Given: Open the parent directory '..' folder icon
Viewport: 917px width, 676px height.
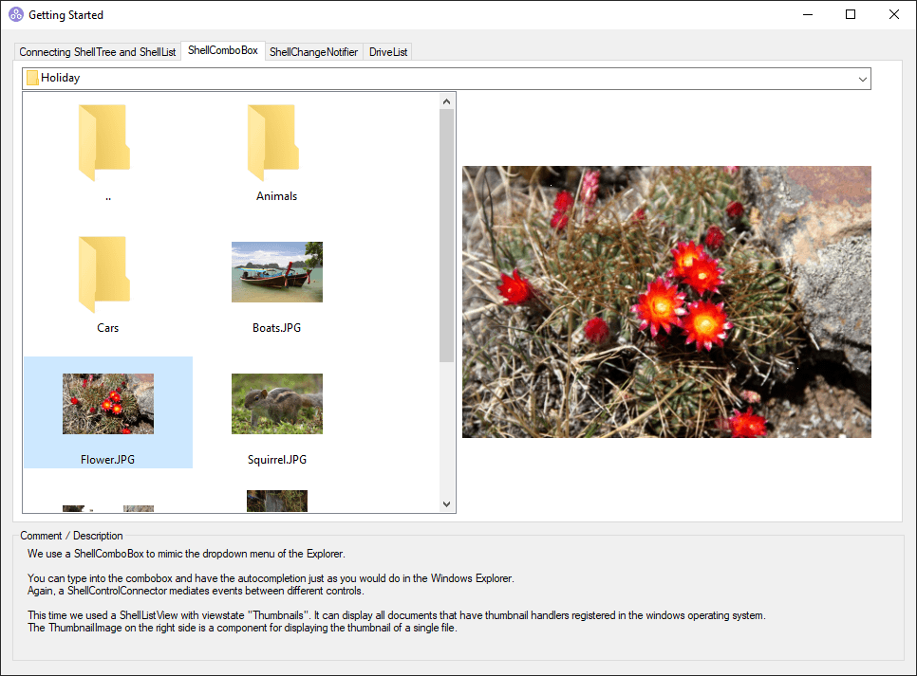Looking at the screenshot, I should [x=103, y=143].
